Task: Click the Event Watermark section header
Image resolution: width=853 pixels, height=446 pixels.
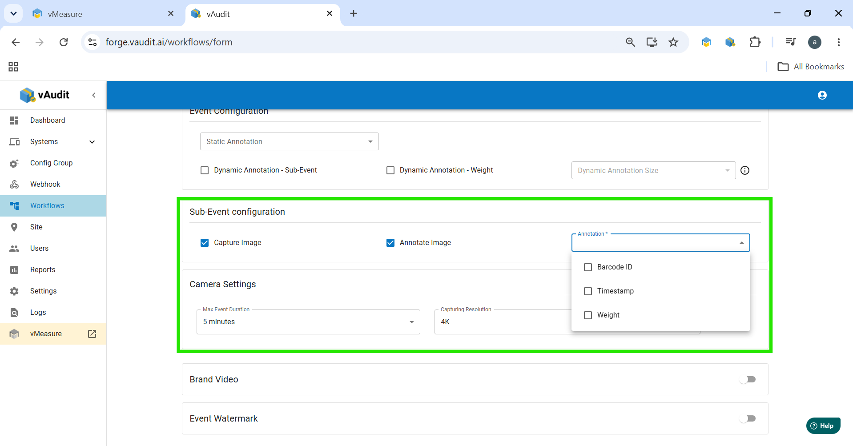Action: click(x=224, y=418)
